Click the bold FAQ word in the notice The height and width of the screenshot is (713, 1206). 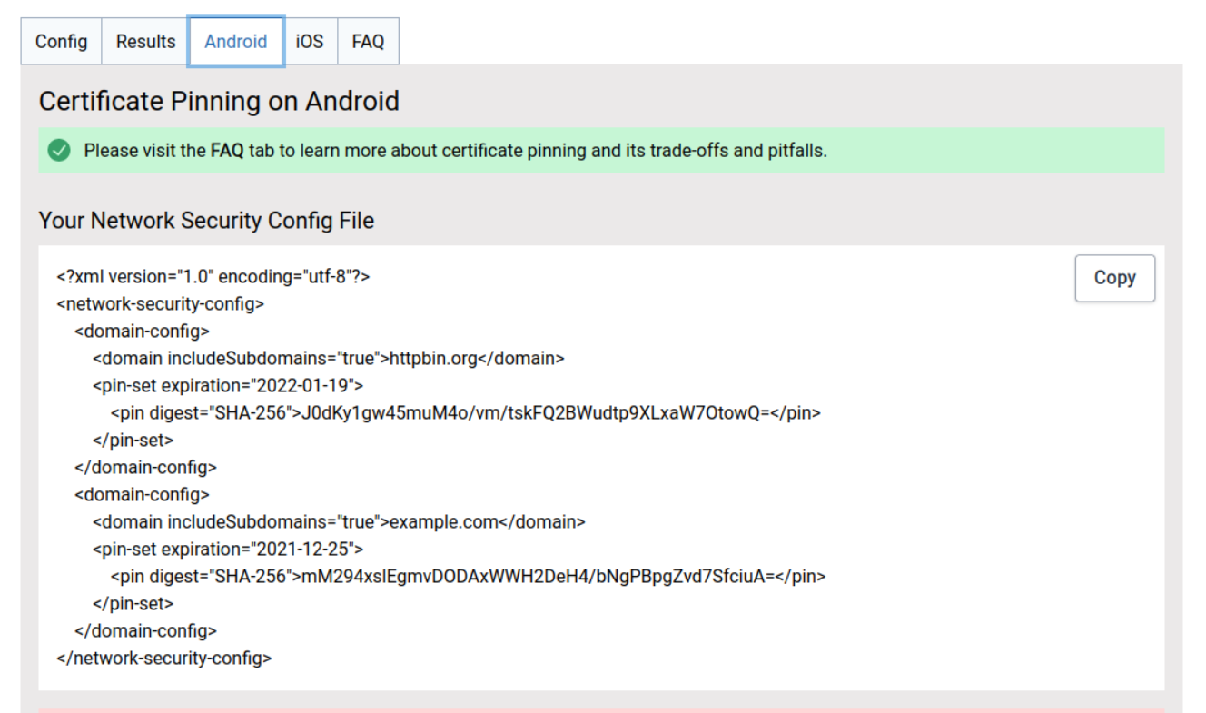pyautogui.click(x=227, y=151)
